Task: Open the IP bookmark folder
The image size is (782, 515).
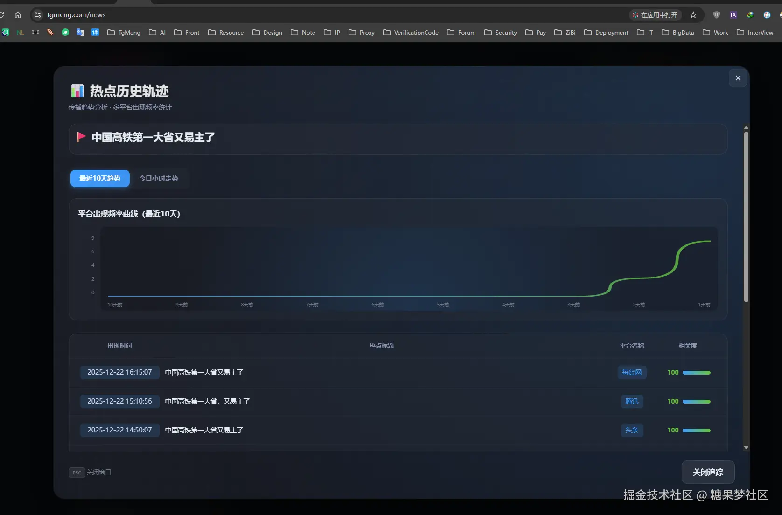Action: (332, 32)
